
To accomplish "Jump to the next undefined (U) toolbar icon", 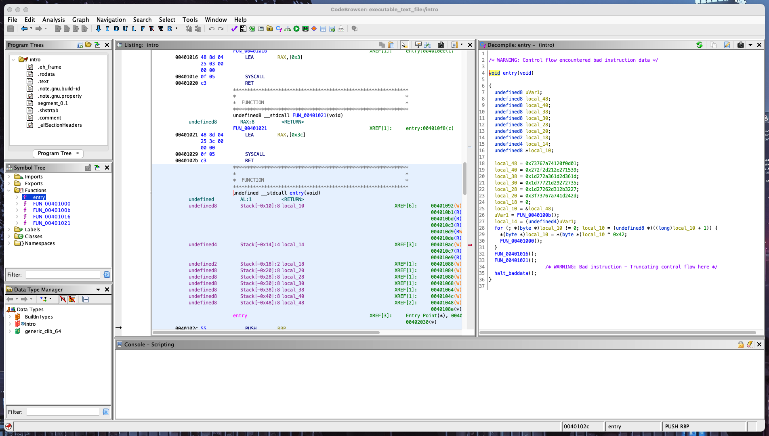I will pos(125,29).
